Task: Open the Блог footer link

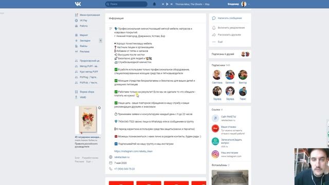Action: tap(77, 158)
